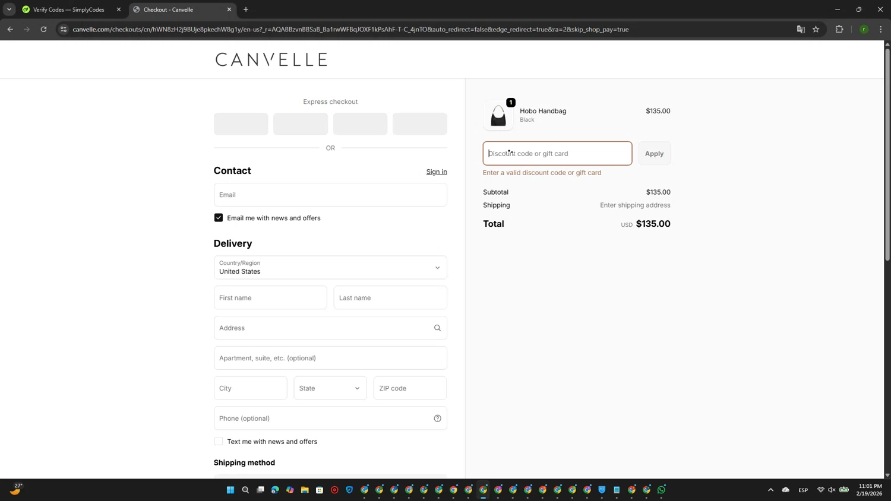Screen dimensions: 891x501
Task: Bookmark this page with the star icon
Action: [x=816, y=29]
